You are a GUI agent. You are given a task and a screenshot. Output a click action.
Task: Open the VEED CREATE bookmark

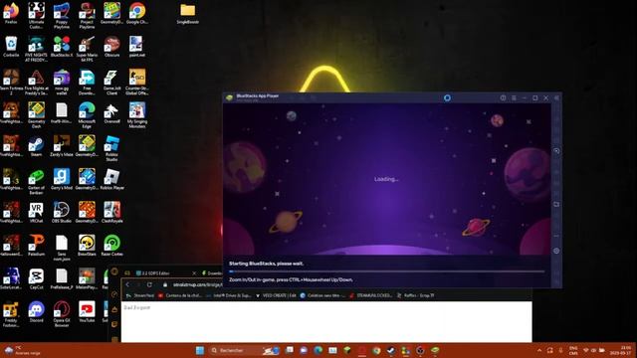tap(277, 295)
